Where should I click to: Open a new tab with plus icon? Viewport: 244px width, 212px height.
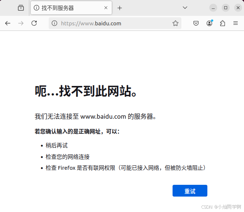point(119,8)
